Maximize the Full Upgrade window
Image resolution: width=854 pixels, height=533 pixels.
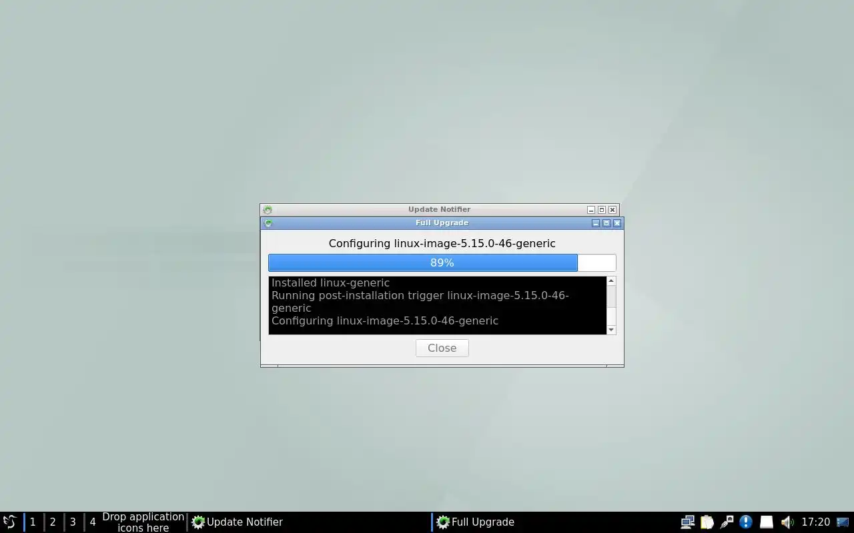coord(606,223)
